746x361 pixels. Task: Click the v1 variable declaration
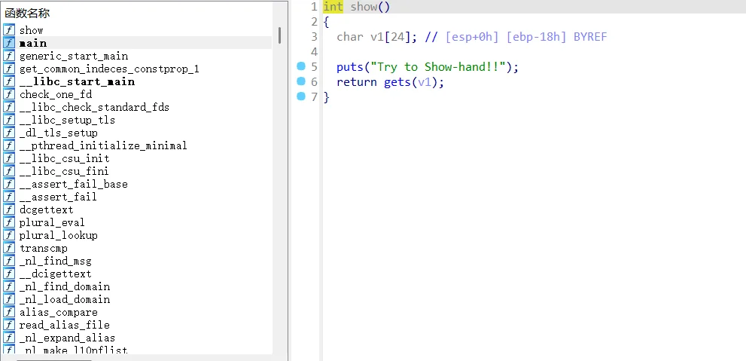(376, 37)
